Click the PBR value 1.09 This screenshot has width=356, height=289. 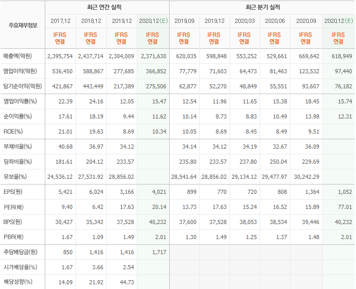[x=98, y=237]
